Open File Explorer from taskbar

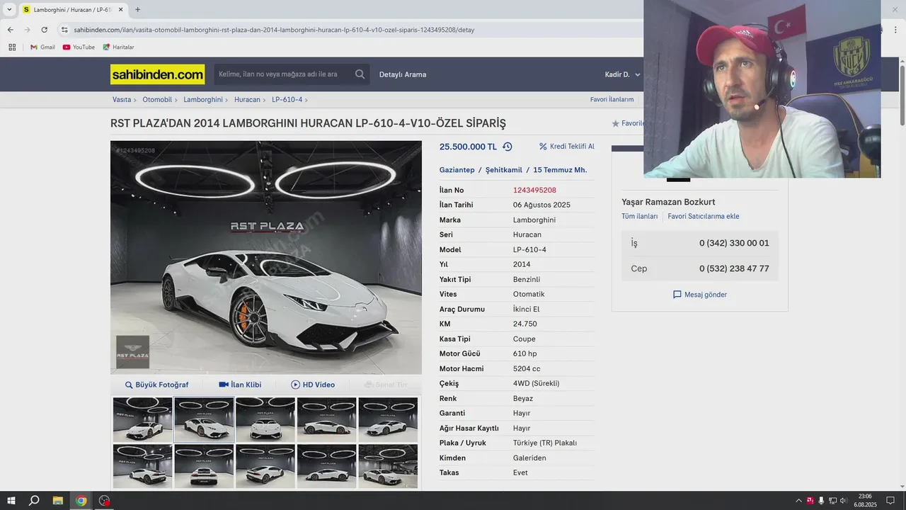coord(58,501)
